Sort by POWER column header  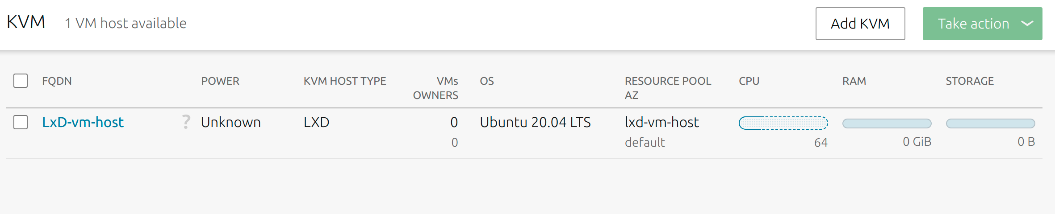220,81
